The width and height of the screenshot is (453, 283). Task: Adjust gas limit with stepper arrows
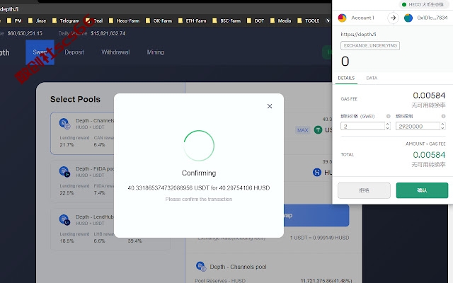point(442,126)
